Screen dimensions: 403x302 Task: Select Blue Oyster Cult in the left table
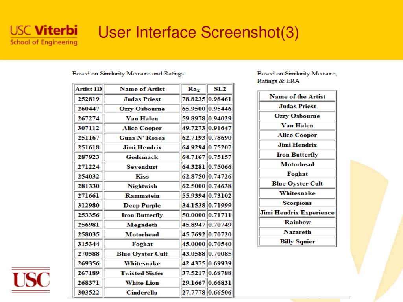click(142, 254)
